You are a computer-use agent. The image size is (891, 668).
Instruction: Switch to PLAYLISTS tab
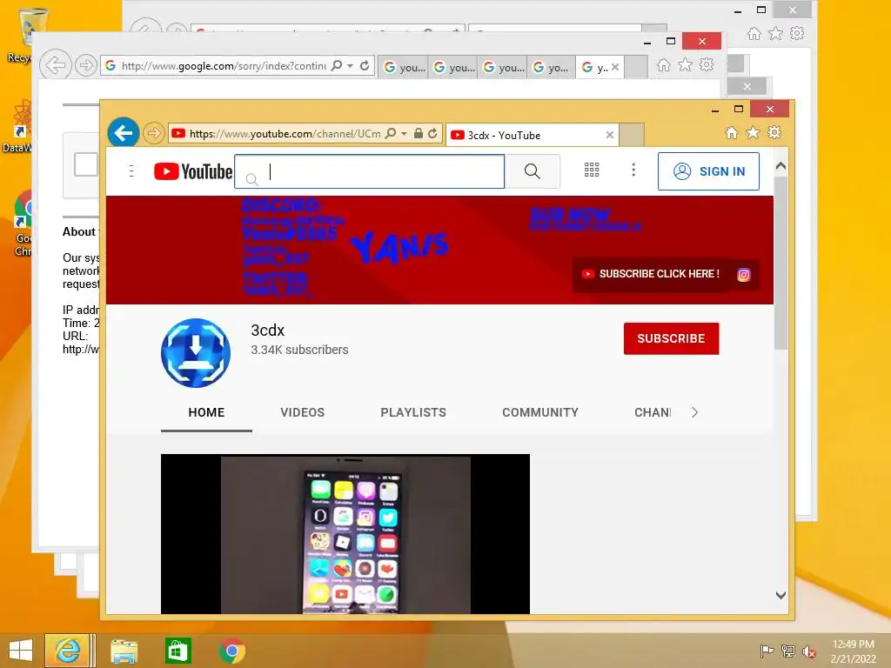tap(413, 412)
